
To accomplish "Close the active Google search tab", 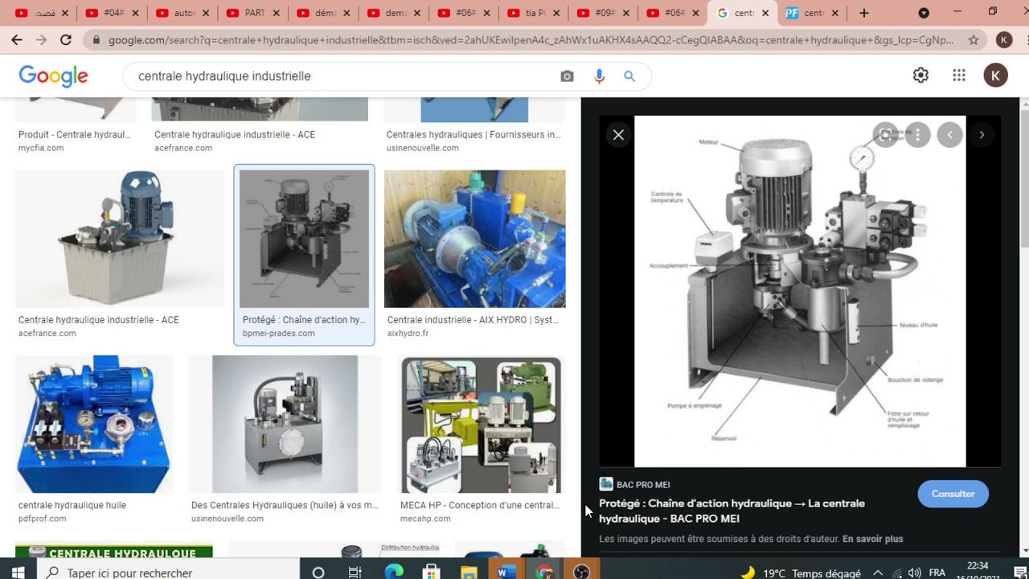I will click(x=765, y=13).
